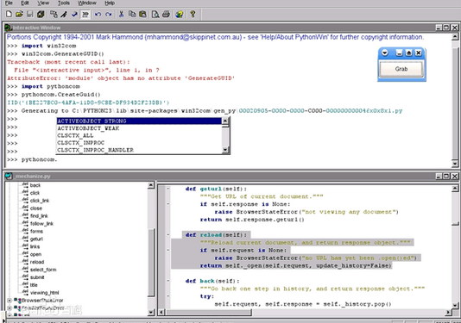Select the geturl method in the tree
The width and height of the screenshot is (461, 323).
[x=36, y=239]
